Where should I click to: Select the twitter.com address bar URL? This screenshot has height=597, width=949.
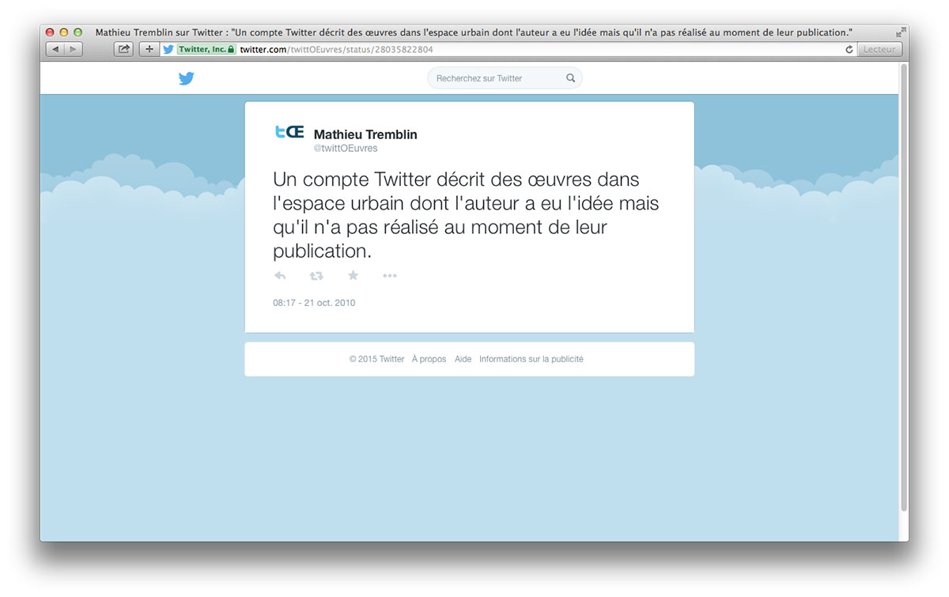[336, 49]
